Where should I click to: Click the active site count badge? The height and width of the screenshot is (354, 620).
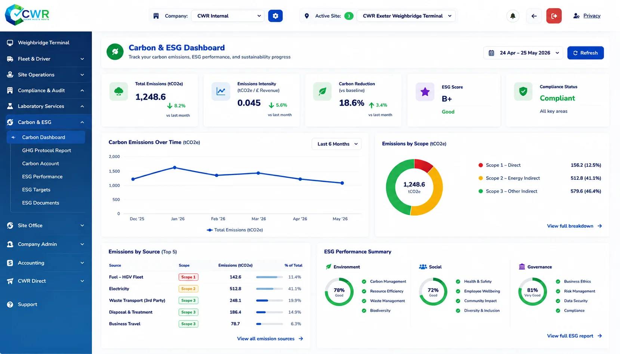pyautogui.click(x=349, y=16)
